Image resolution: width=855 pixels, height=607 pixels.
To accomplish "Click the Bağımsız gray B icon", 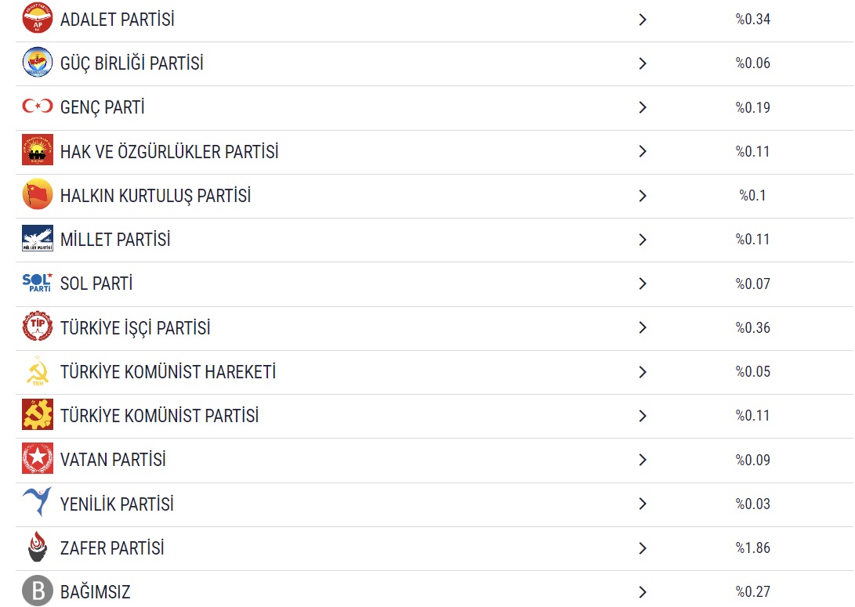I will click(38, 591).
